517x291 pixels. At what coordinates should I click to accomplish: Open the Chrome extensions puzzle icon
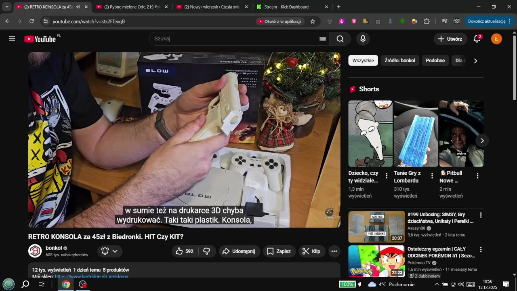[427, 21]
